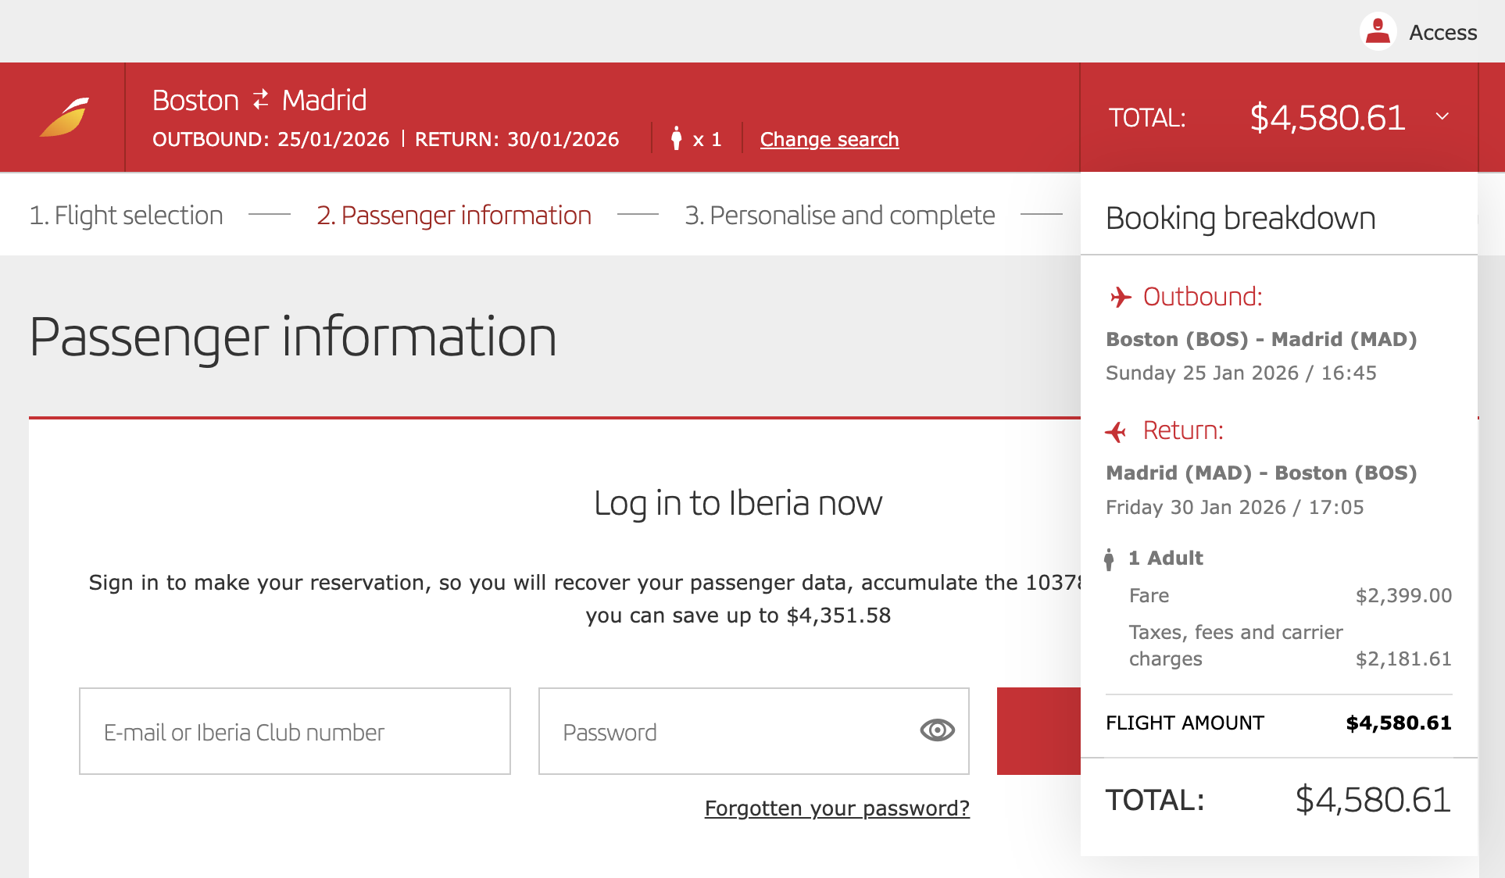Image resolution: width=1505 pixels, height=878 pixels.
Task: Collapse the total price breakdown chevron
Action: tap(1442, 116)
